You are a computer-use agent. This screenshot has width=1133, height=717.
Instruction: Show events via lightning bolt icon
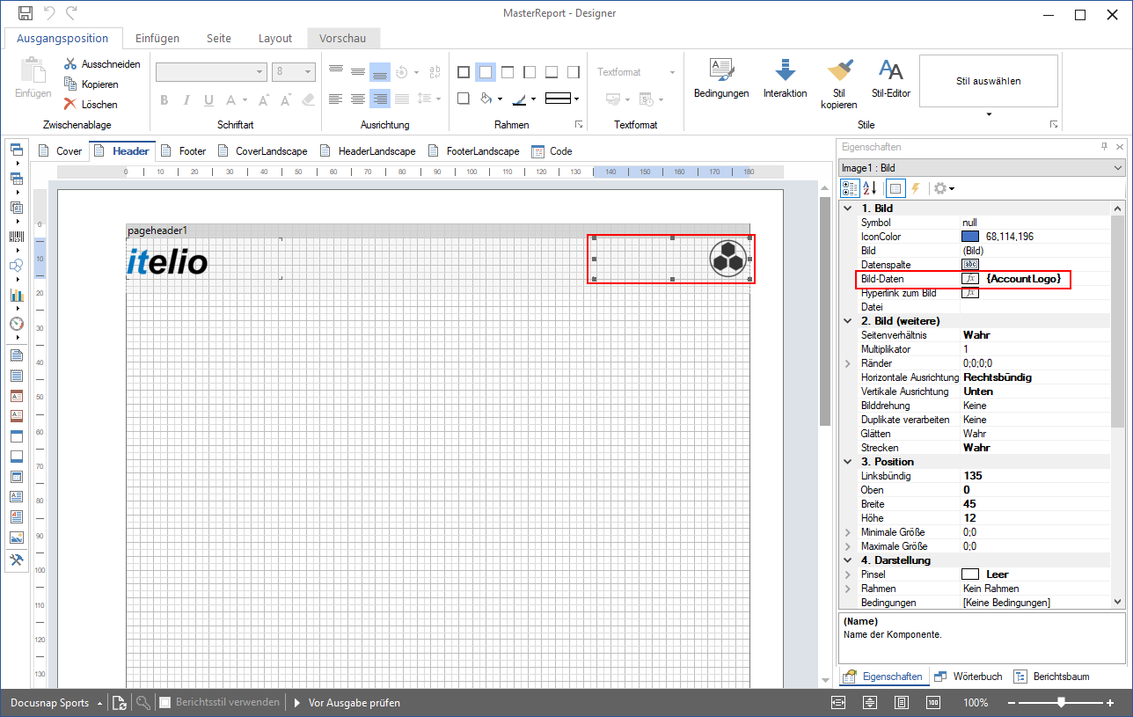[915, 188]
